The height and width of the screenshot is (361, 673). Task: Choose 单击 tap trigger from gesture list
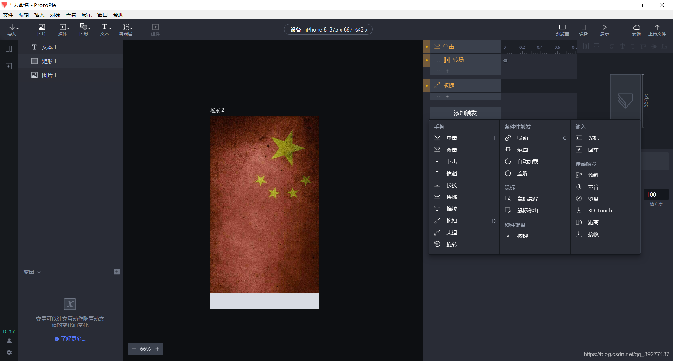(x=464, y=138)
